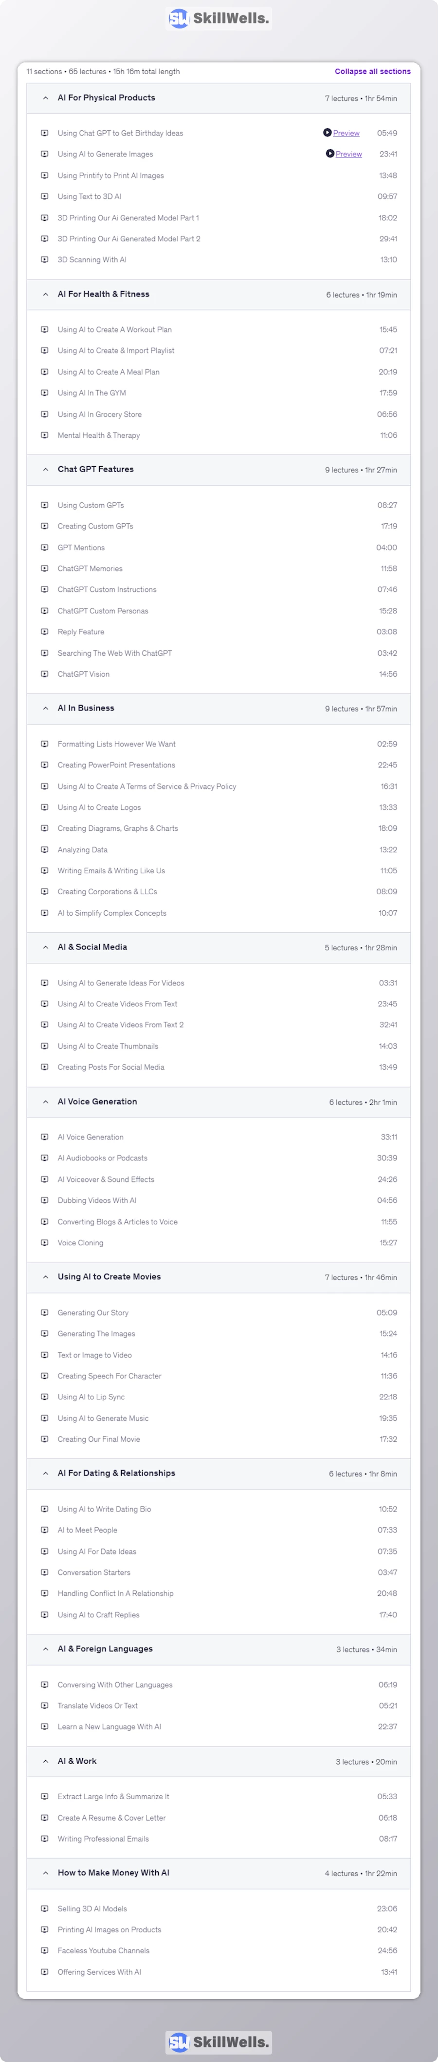Collapse the AI For Physical Products section
This screenshot has height=2062, width=438.
[46, 98]
